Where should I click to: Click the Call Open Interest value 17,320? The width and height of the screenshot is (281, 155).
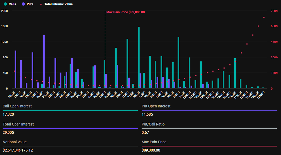(8, 114)
